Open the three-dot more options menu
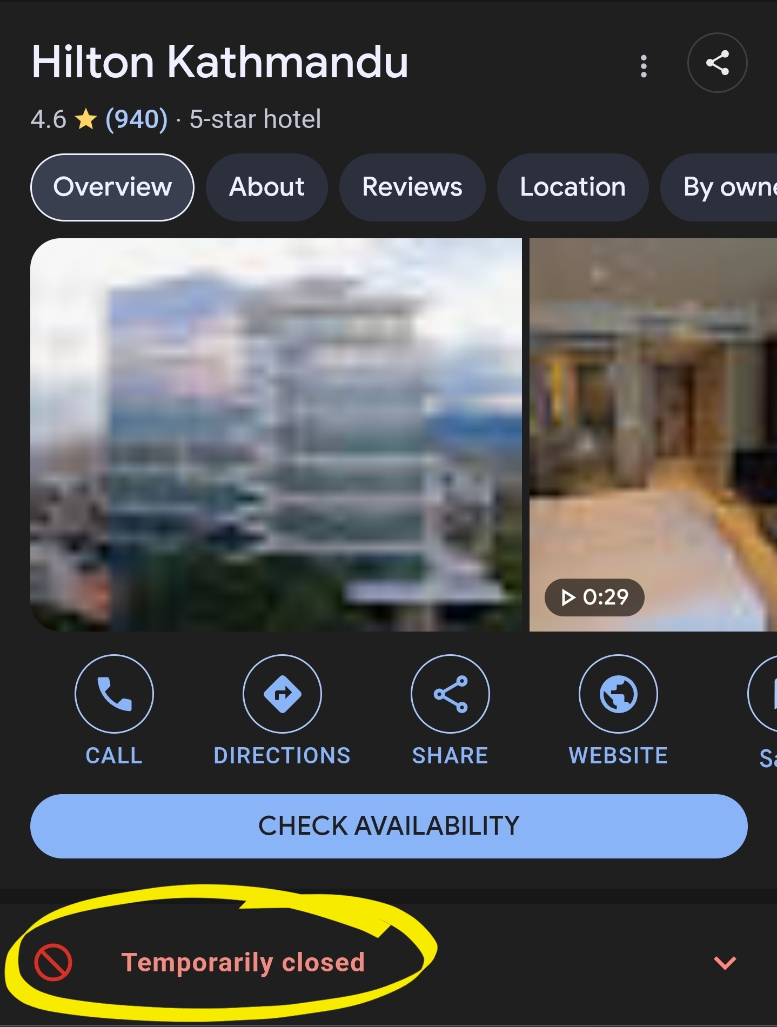This screenshot has width=777, height=1027. (643, 66)
